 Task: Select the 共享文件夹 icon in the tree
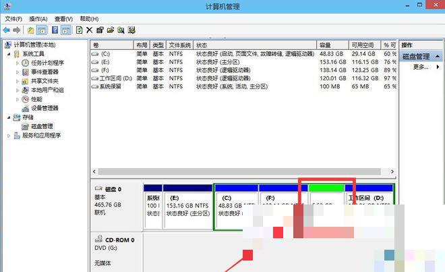(25, 81)
